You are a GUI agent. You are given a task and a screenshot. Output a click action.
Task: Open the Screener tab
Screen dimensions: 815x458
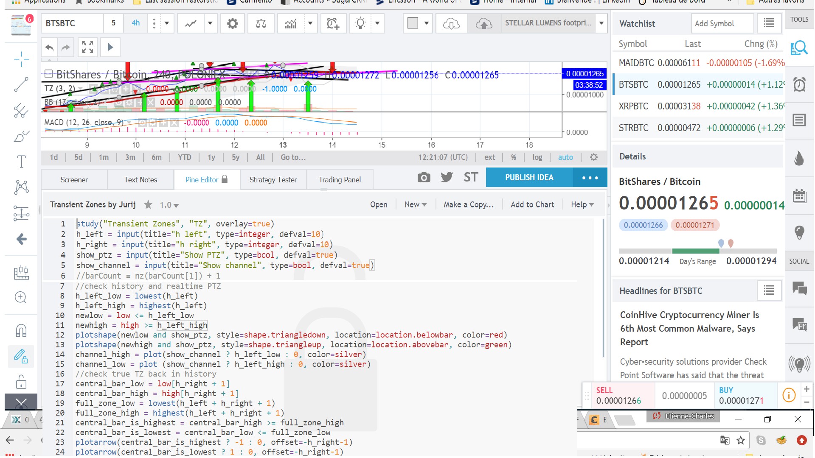point(74,180)
